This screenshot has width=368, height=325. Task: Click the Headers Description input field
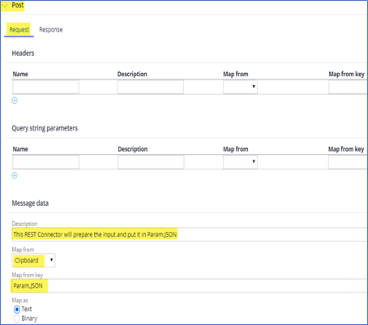click(151, 87)
